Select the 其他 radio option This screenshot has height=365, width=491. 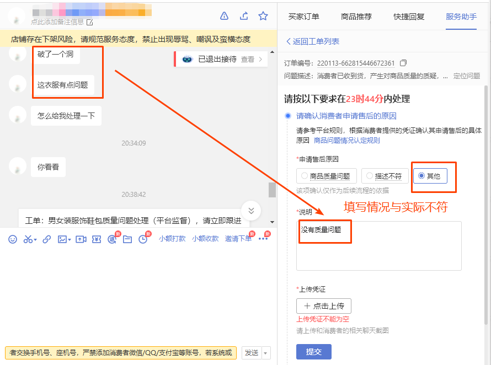[x=421, y=175]
